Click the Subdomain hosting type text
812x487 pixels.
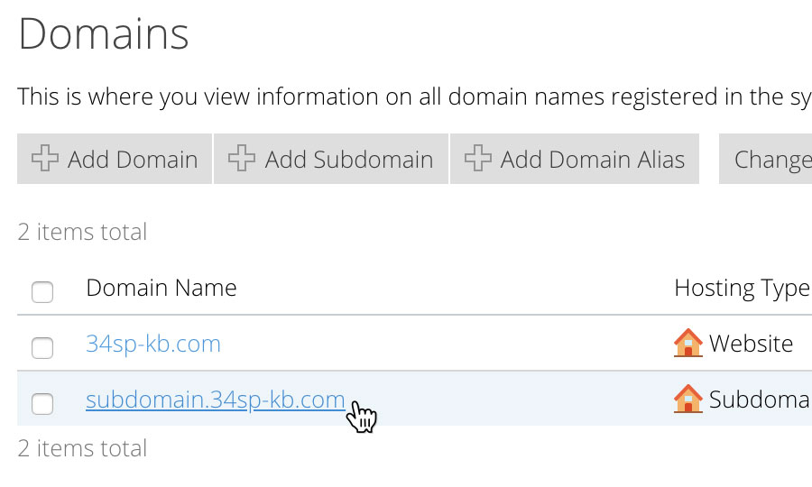tap(760, 400)
